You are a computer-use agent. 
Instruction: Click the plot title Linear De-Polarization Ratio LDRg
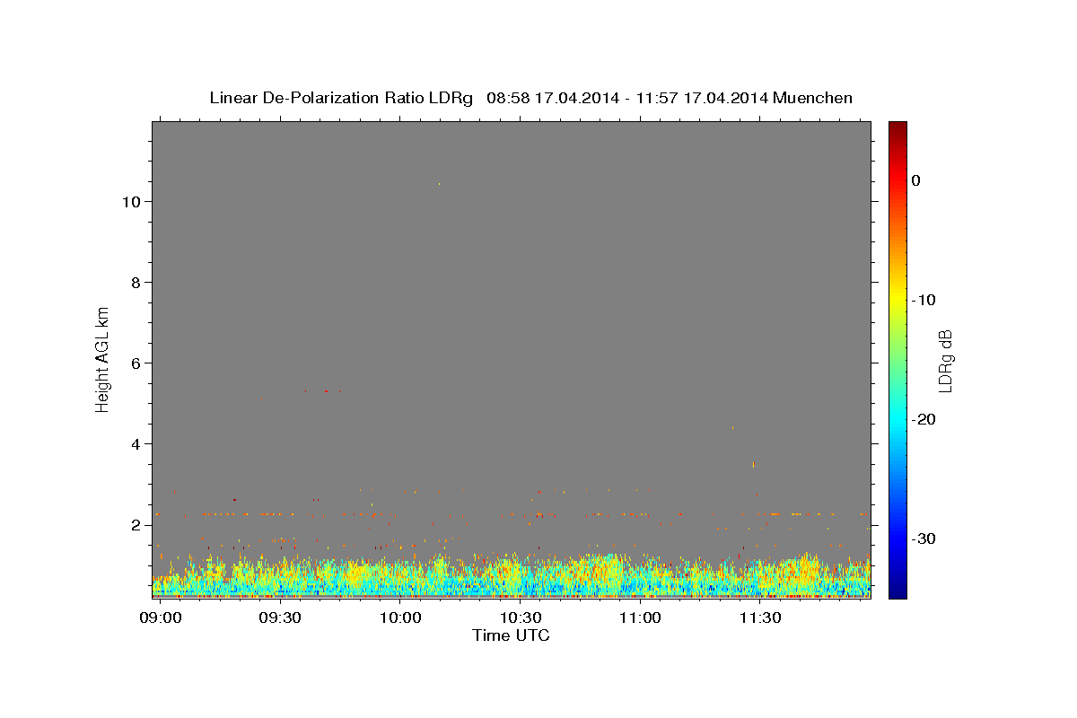[341, 98]
